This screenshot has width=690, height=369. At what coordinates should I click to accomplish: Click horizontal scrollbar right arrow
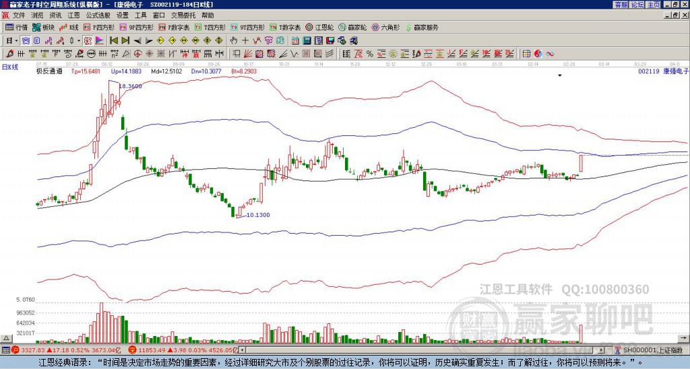pos(602,351)
